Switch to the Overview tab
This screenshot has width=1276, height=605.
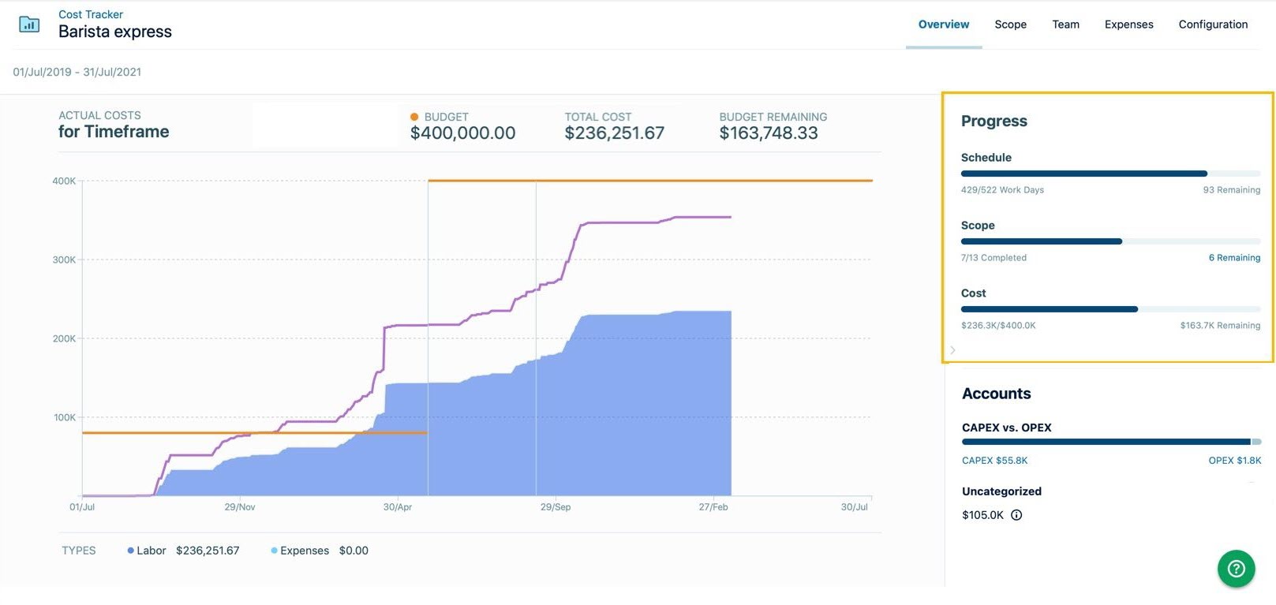point(943,24)
